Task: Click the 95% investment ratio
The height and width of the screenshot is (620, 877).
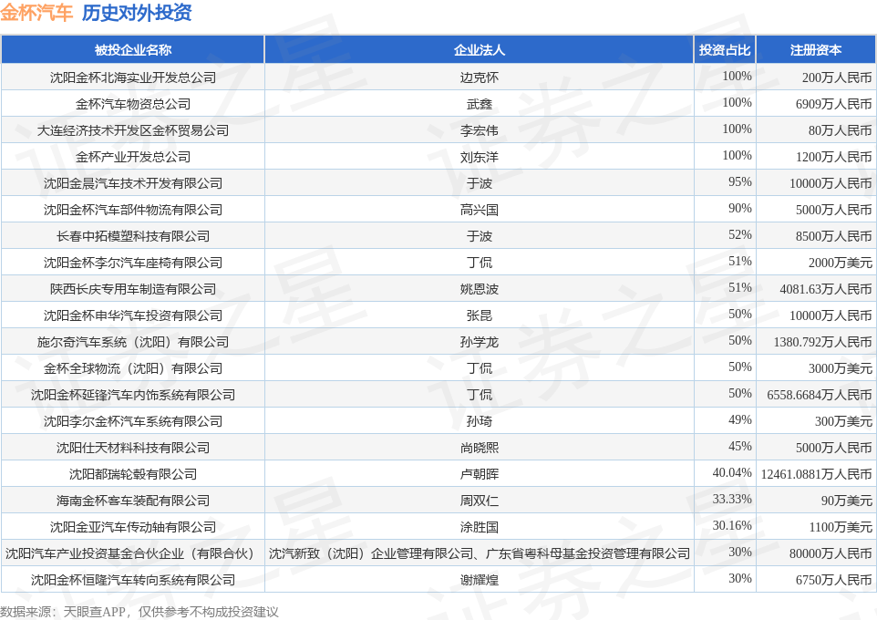Action: 740,181
